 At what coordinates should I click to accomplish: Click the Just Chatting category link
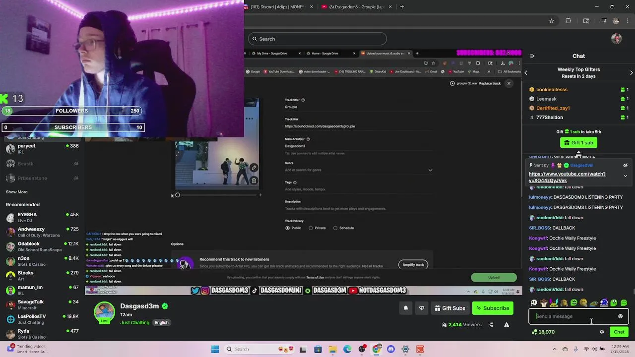tap(134, 323)
